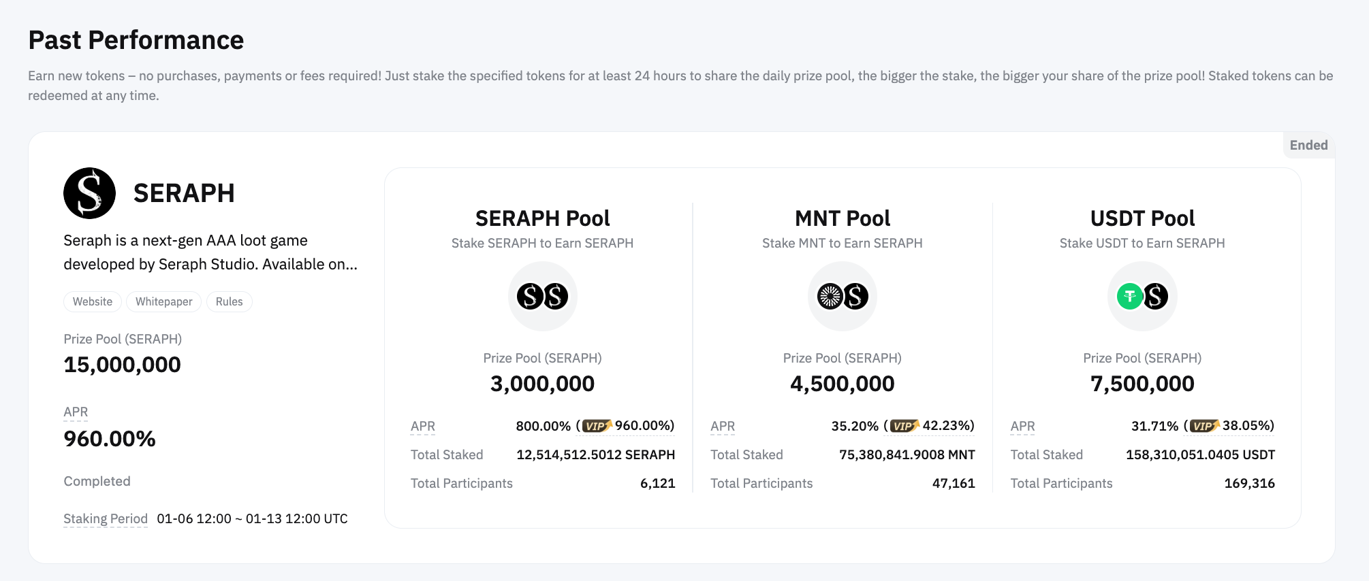The image size is (1369, 581).
Task: Click the Staking Period underlined label
Action: (x=106, y=518)
